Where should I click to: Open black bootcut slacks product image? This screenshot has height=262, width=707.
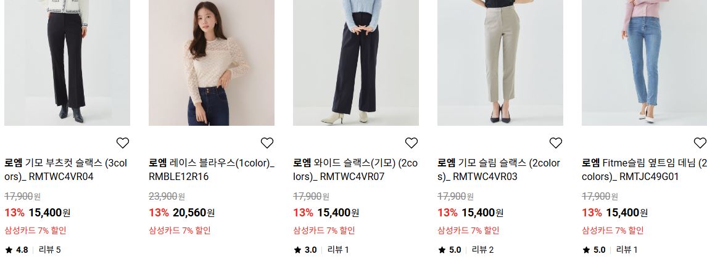tap(67, 63)
